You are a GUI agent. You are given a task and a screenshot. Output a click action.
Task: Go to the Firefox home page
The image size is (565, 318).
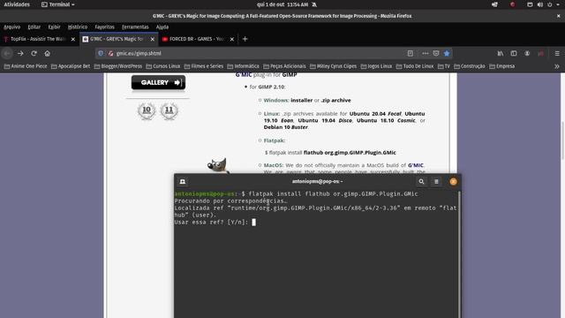pos(47,53)
